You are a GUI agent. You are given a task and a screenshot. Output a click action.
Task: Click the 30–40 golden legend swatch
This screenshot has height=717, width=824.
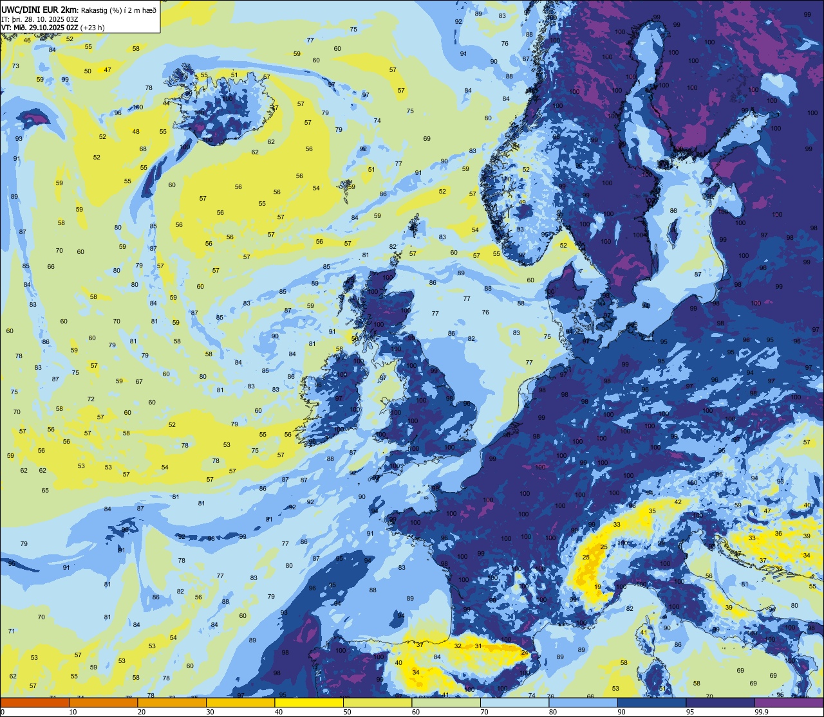[x=240, y=703]
